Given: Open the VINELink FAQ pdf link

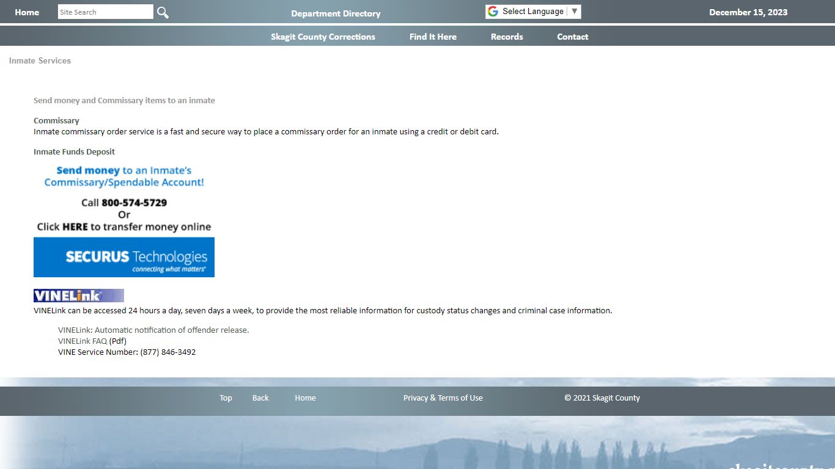Looking at the screenshot, I should click(x=83, y=341).
